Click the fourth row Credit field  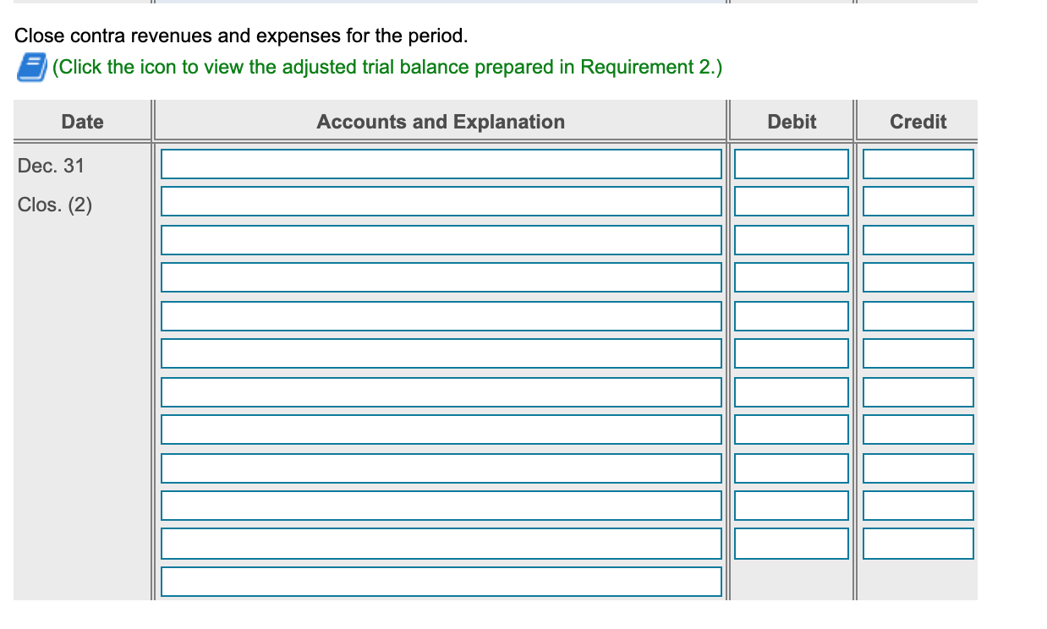point(918,276)
